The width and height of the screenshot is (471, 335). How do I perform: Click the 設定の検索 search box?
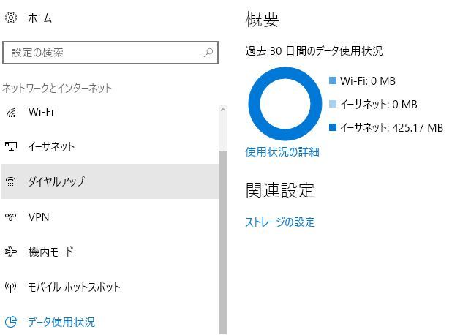pyautogui.click(x=102, y=53)
